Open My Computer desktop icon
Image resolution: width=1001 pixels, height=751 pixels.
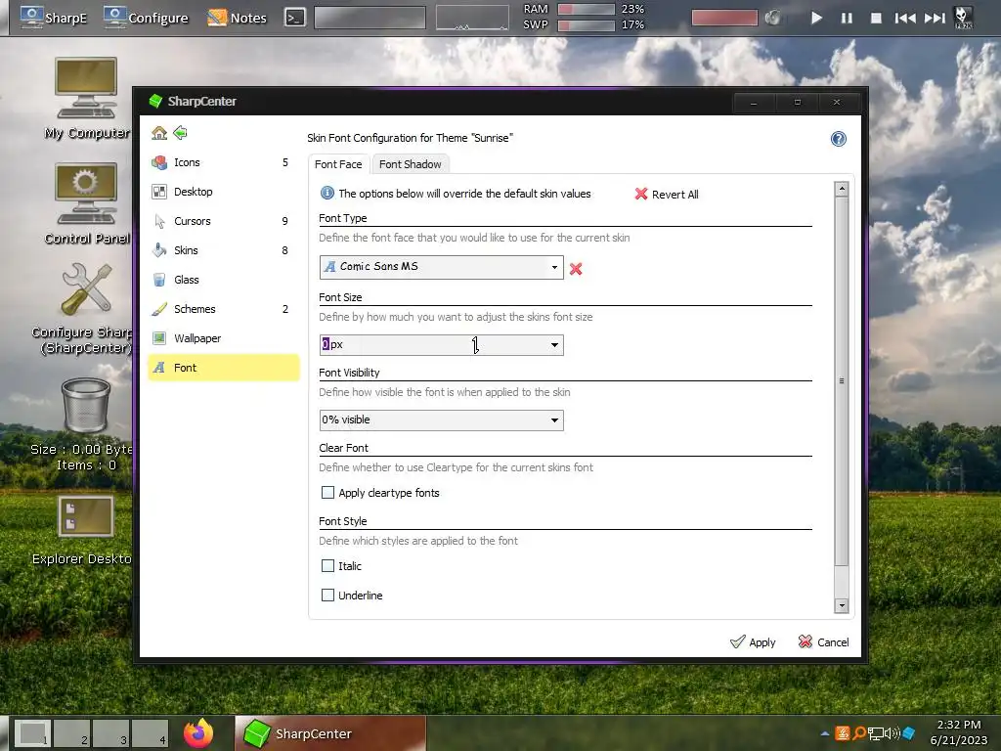(86, 99)
